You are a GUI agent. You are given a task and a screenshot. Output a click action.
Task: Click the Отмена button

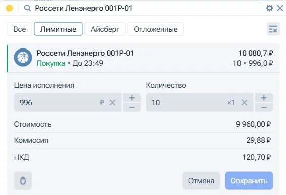point(202,181)
